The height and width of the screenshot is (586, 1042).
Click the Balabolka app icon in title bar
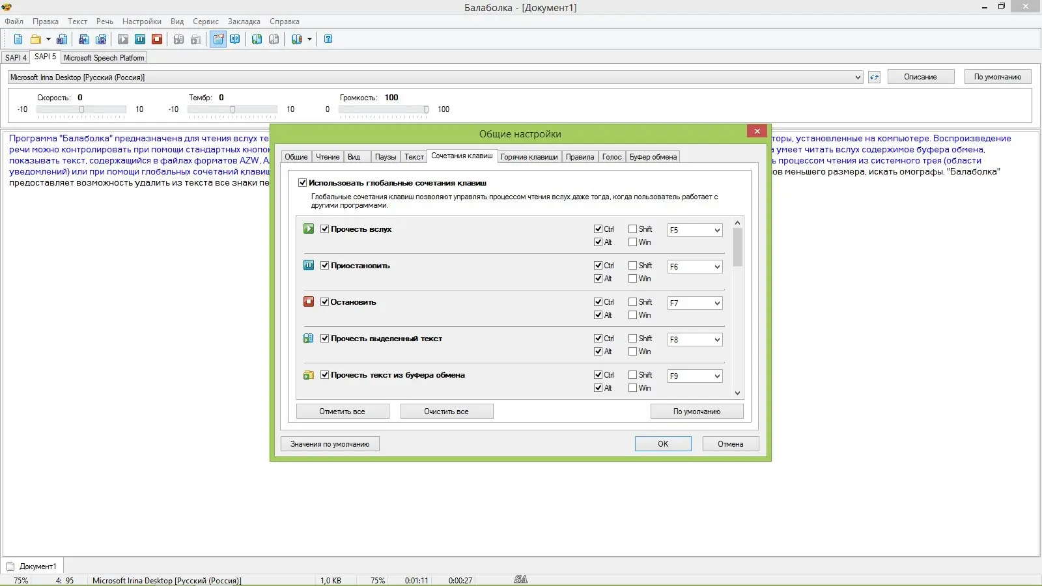[x=7, y=7]
